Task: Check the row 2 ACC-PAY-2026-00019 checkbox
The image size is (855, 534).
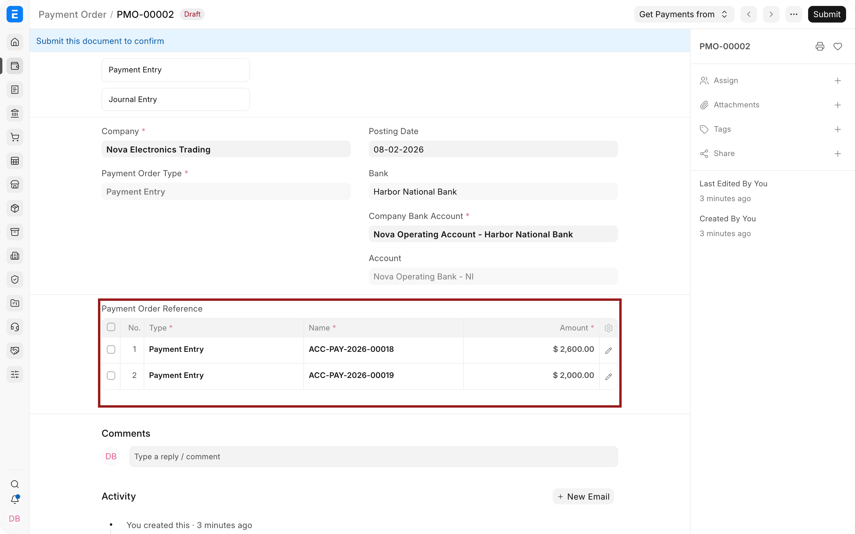Action: (x=111, y=375)
